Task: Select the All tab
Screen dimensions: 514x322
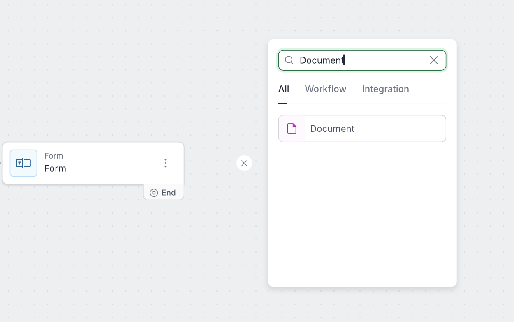Action: (x=283, y=89)
